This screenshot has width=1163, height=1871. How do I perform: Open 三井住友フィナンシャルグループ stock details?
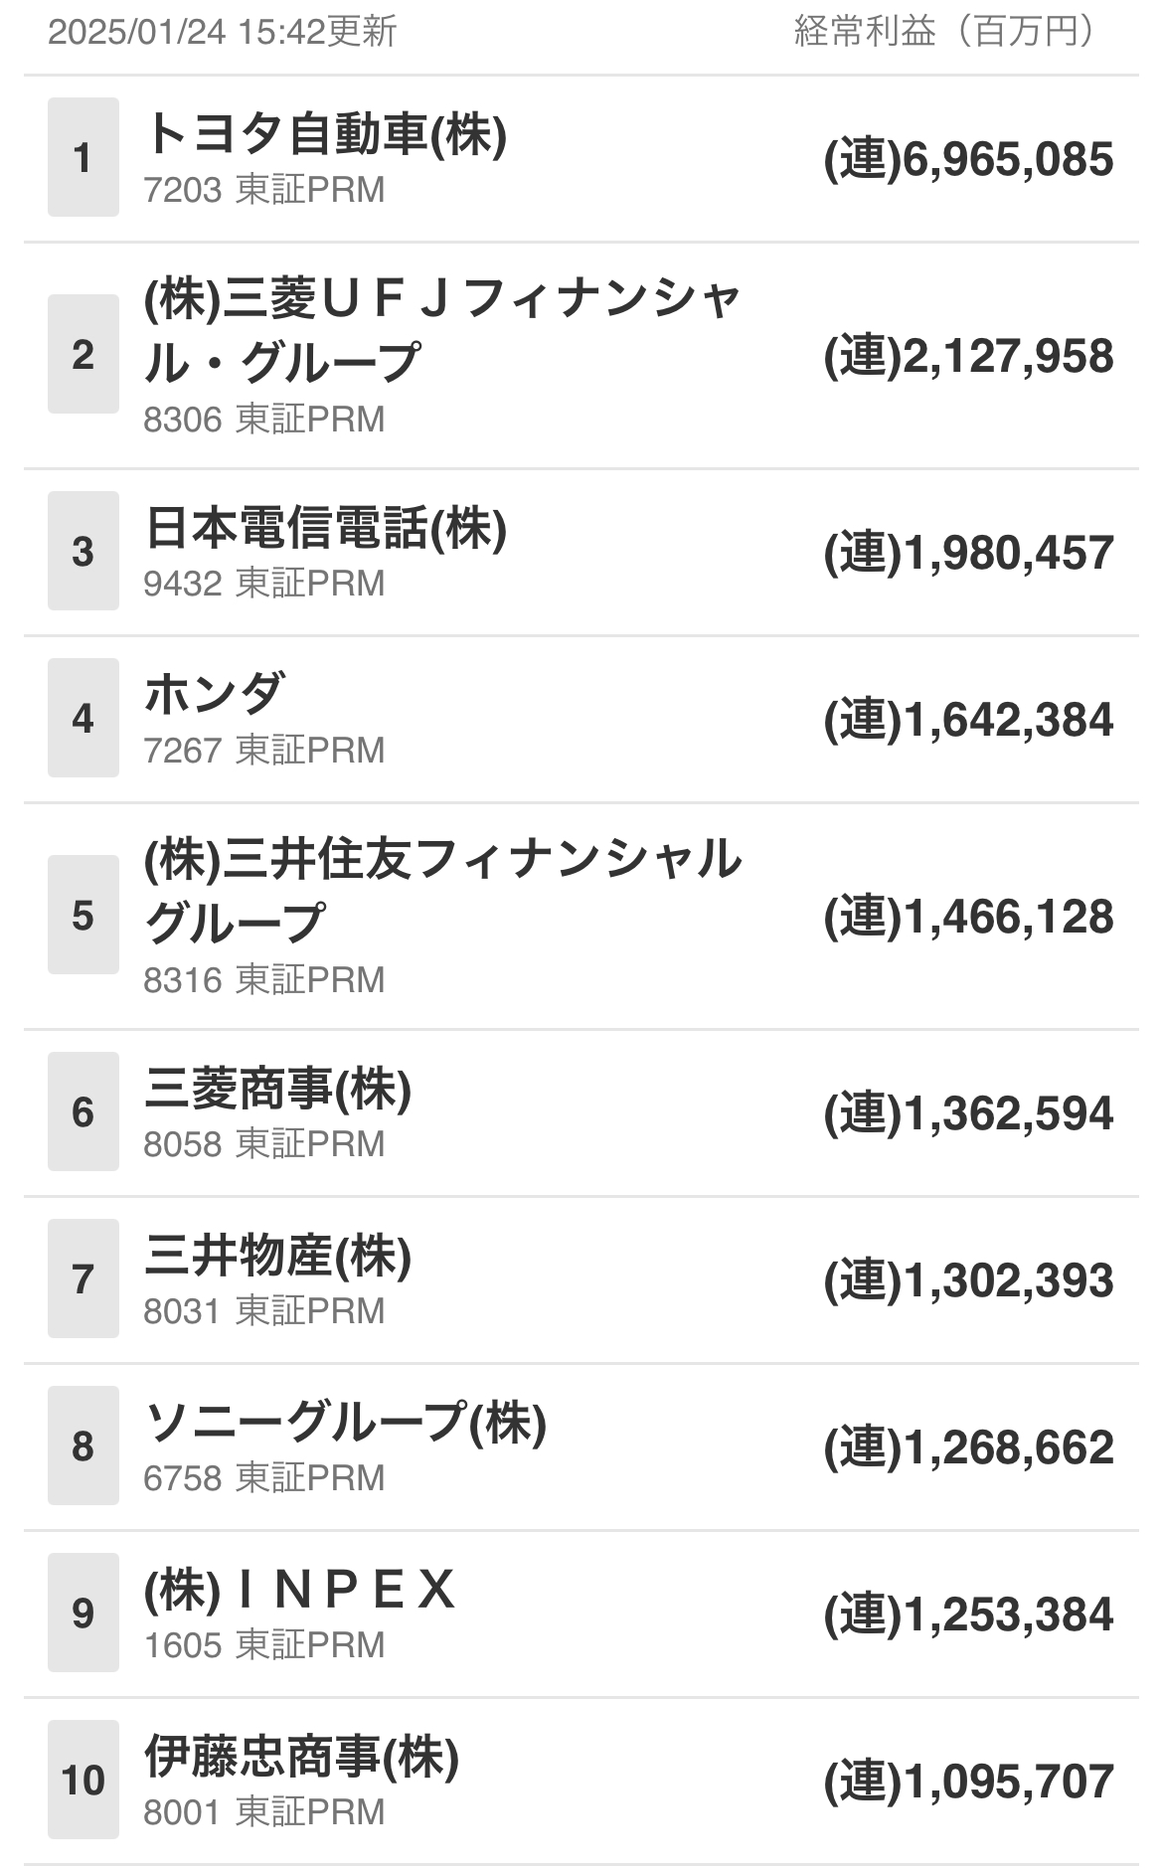[442, 890]
